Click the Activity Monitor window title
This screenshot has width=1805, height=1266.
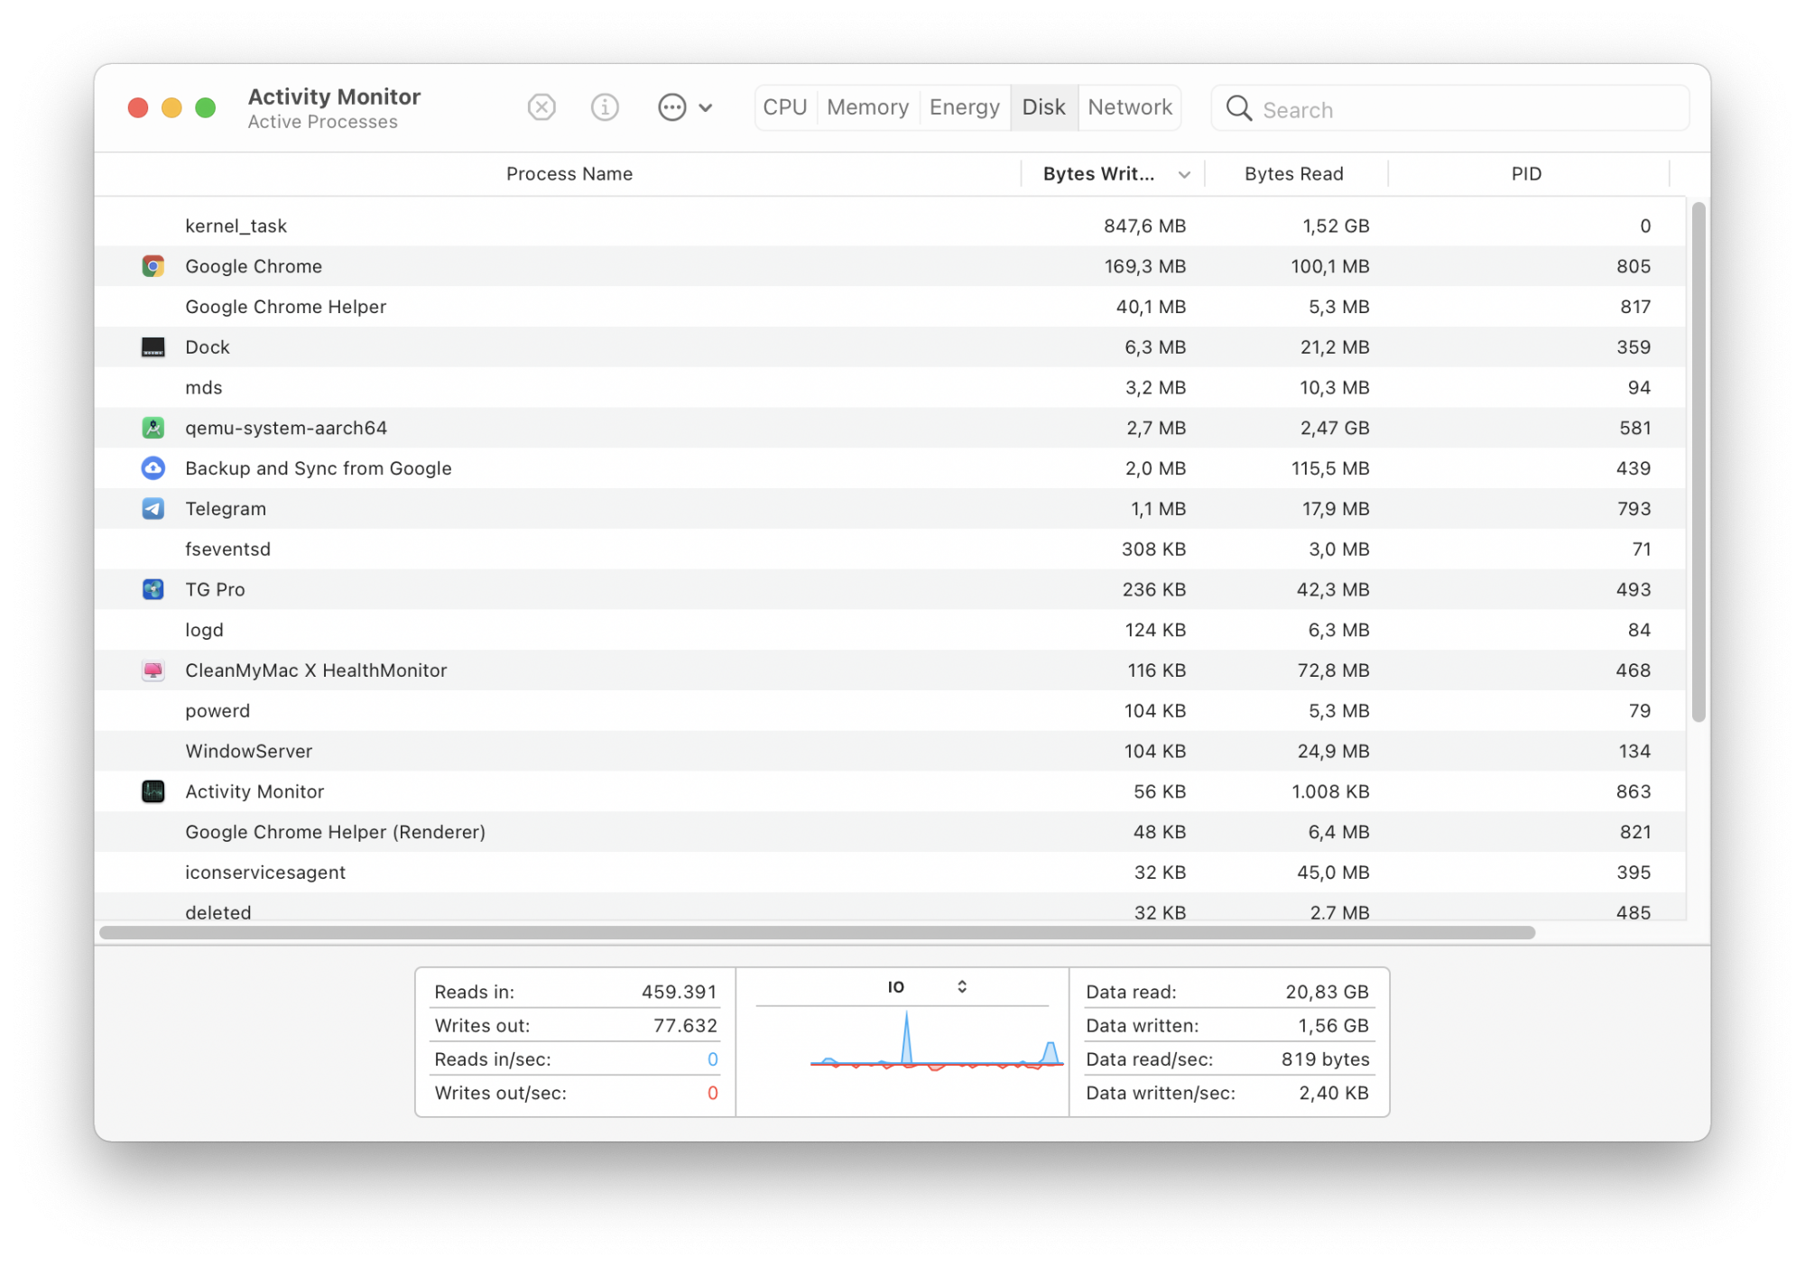[x=334, y=97]
